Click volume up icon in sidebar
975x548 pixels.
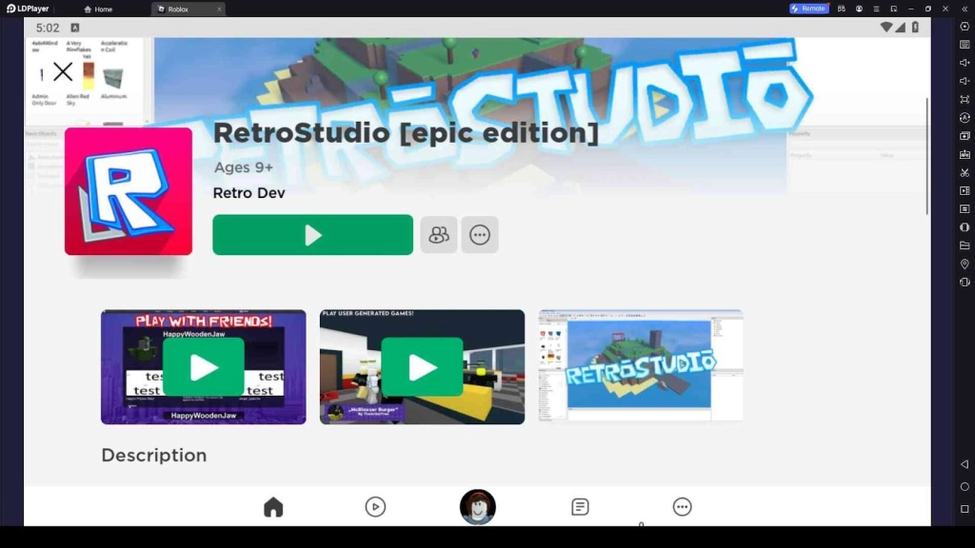[965, 62]
